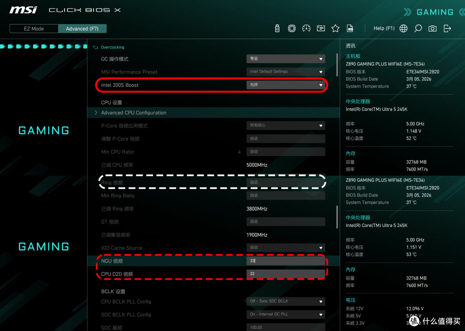The height and width of the screenshot is (331, 465).
Task: Click the 12.096 V system voltage value
Action: click(415, 309)
